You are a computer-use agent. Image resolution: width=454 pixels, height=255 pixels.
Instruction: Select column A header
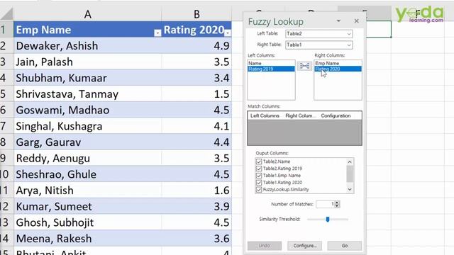coord(87,14)
